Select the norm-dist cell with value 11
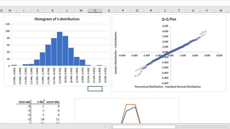The width and height of the screenshot is (230, 129). click(x=57, y=119)
